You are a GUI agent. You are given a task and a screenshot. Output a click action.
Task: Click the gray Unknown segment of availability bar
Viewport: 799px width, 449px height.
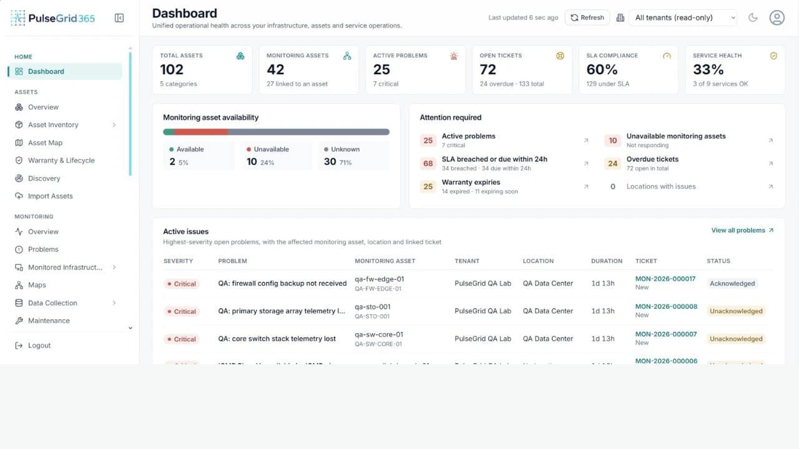point(309,132)
